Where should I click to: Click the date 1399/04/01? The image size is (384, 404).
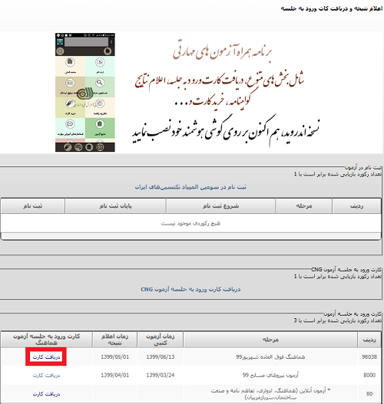(115, 375)
